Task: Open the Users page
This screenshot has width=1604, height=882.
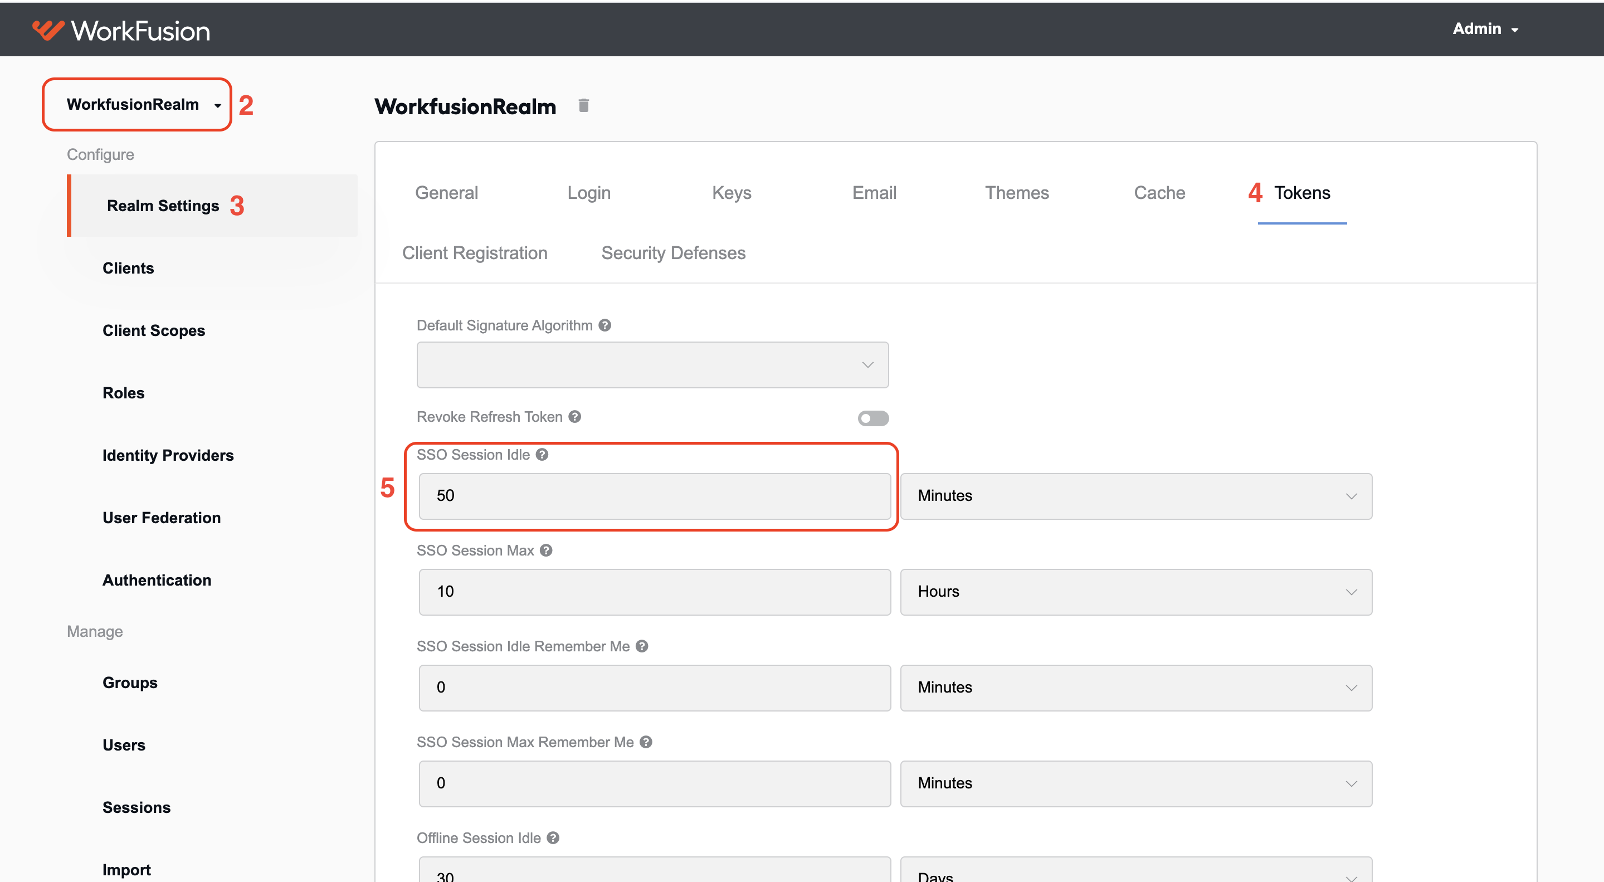Action: coord(123,745)
